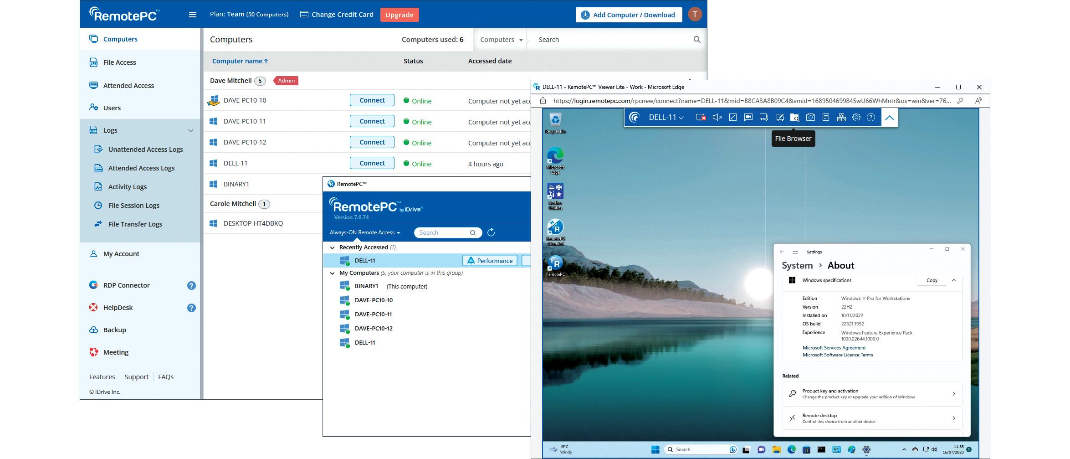
Task: Click the refresh icon in RemotePC app
Action: pyautogui.click(x=491, y=232)
